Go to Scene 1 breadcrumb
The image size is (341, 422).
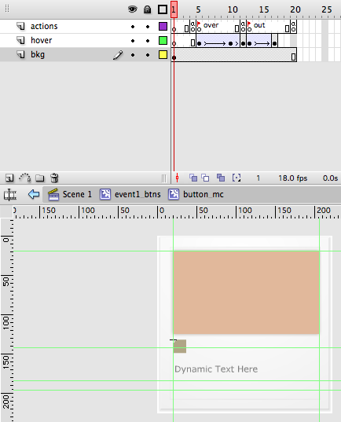point(70,194)
